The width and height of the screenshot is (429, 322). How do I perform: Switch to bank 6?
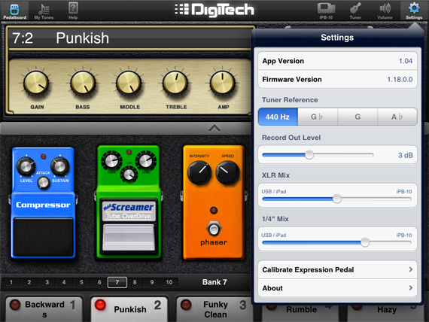coord(99,282)
